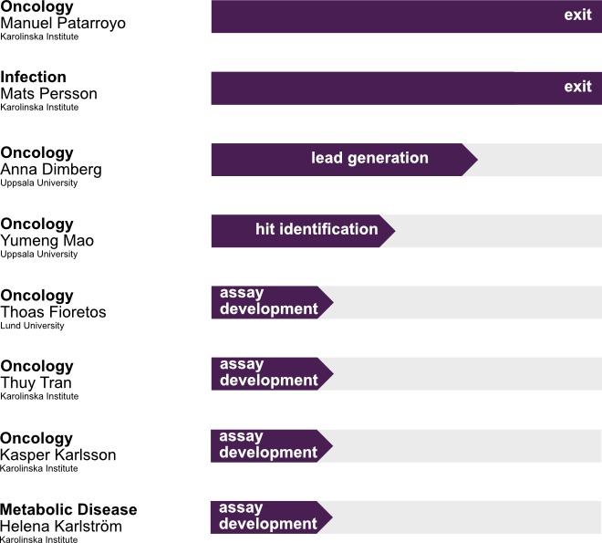Click 'Uppsala University' under Anna Dimberg

(x=39, y=183)
